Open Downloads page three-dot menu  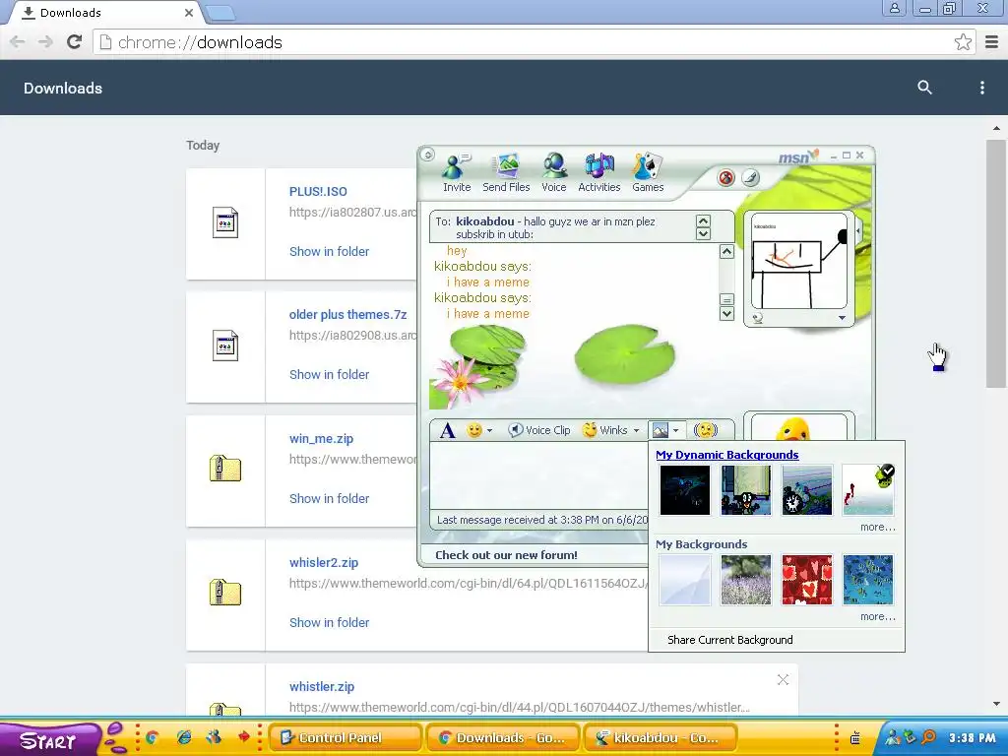(x=981, y=88)
